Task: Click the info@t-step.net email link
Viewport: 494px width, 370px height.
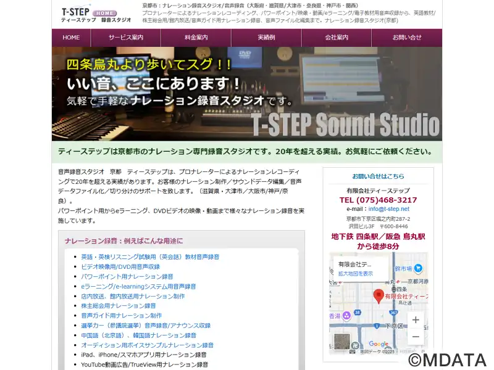Action: pyautogui.click(x=389, y=209)
